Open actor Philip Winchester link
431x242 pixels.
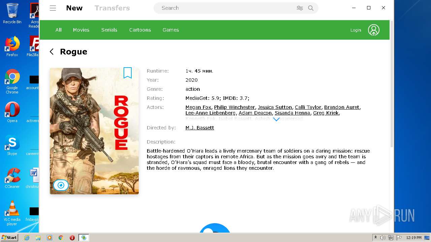[x=234, y=107]
